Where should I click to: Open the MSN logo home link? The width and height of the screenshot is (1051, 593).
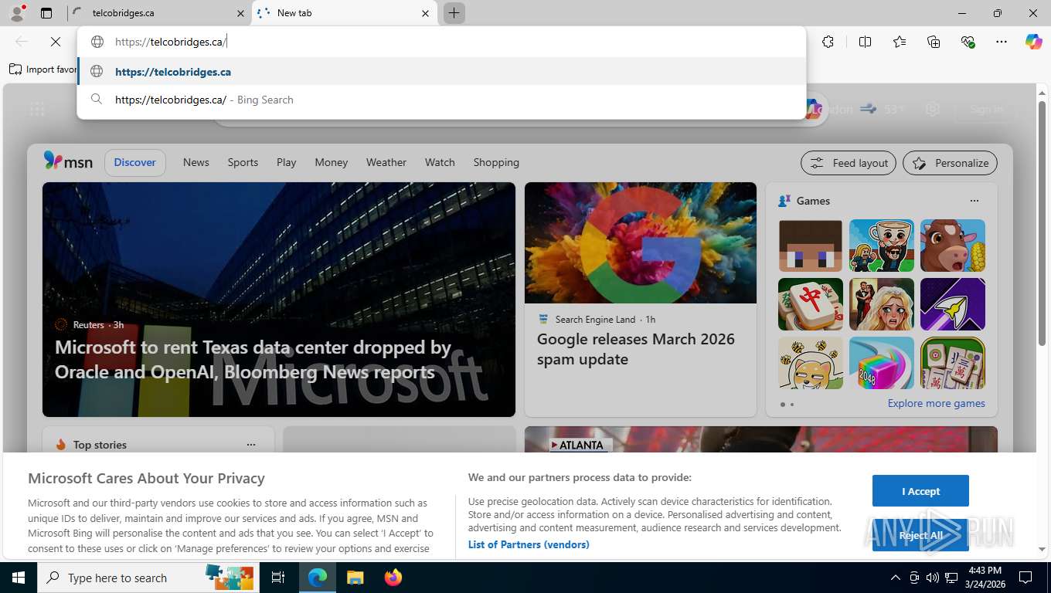(68, 161)
